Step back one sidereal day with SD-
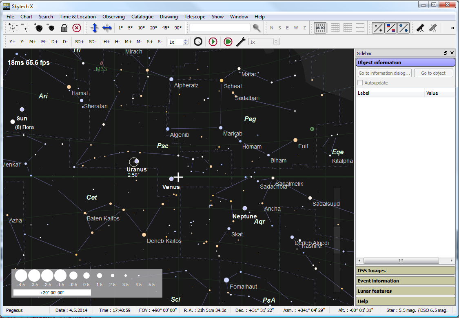The height and width of the screenshot is (318, 459). pyautogui.click(x=93, y=42)
